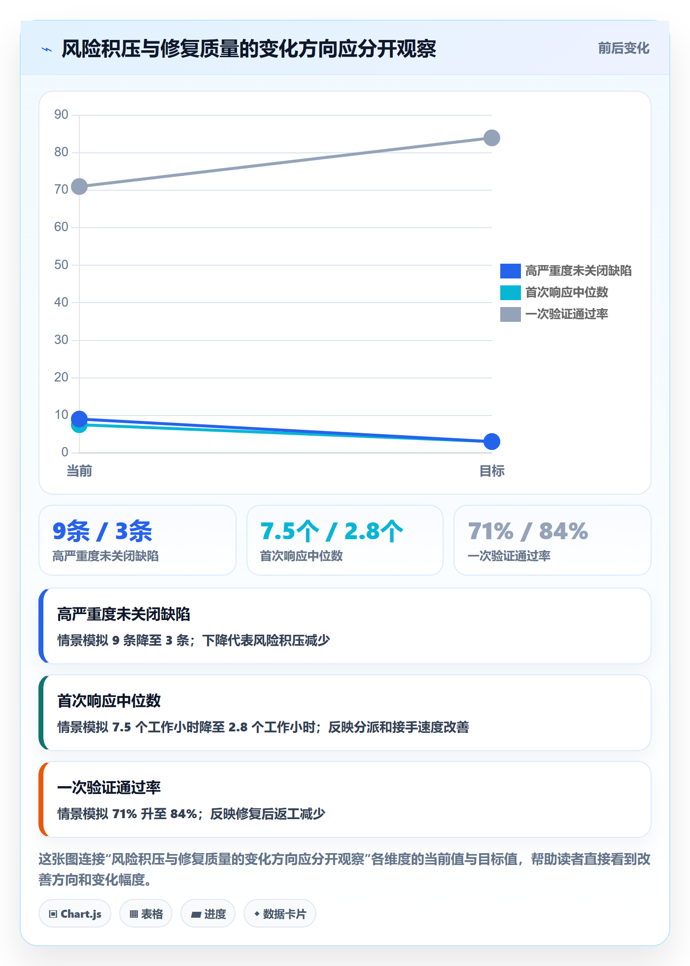
Task: Click the text 情景模拟 71% 升至 84%
Action: 127,814
